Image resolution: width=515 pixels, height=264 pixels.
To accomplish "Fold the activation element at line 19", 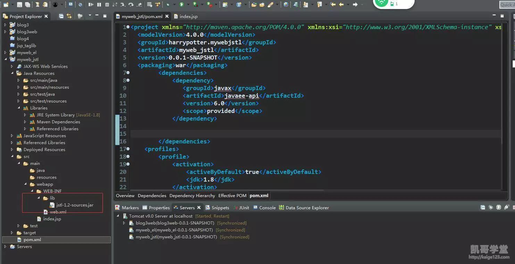I will point(128,164).
